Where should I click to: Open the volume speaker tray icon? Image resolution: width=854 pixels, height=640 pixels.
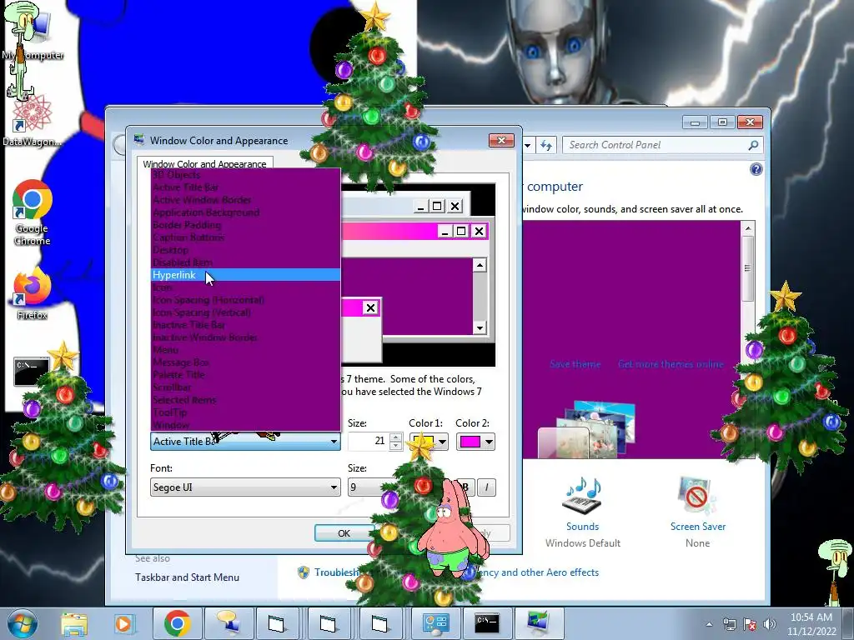coord(770,624)
